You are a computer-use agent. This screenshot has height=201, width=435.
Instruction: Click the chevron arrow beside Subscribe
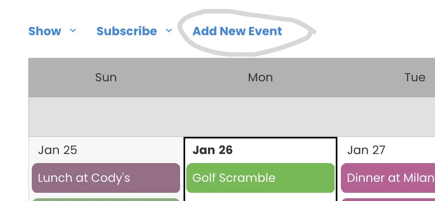pos(169,31)
